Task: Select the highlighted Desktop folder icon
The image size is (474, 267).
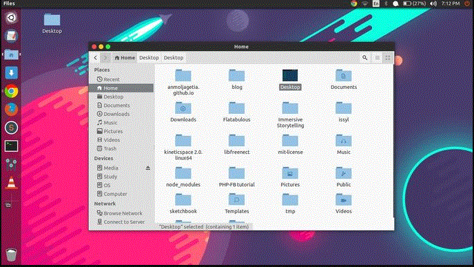Action: point(290,75)
